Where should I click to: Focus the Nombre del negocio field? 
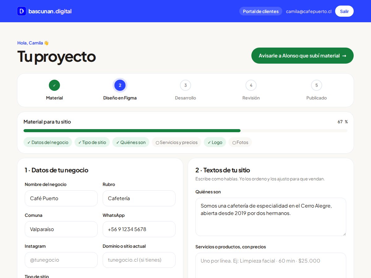[61, 198]
